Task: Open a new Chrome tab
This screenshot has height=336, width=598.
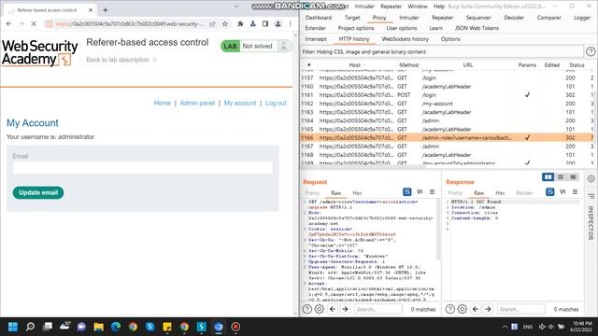Action: tap(106, 10)
